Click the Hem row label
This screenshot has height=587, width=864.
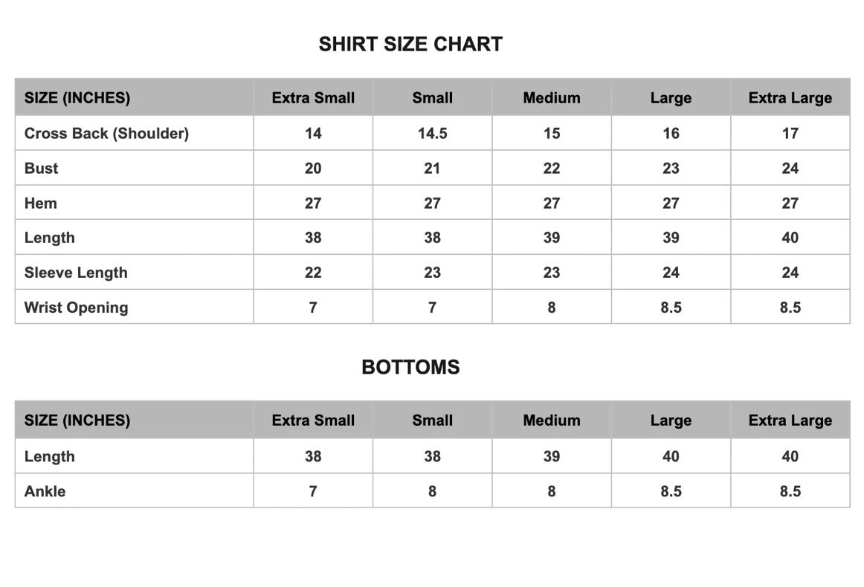pos(41,203)
